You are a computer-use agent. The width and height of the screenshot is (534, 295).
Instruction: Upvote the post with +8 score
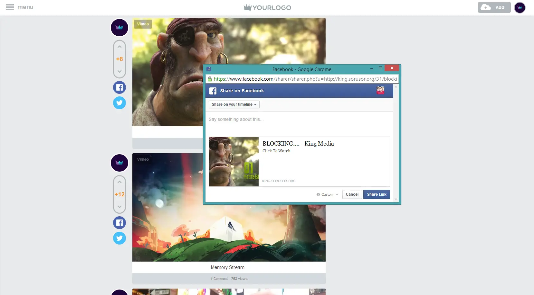(x=119, y=47)
